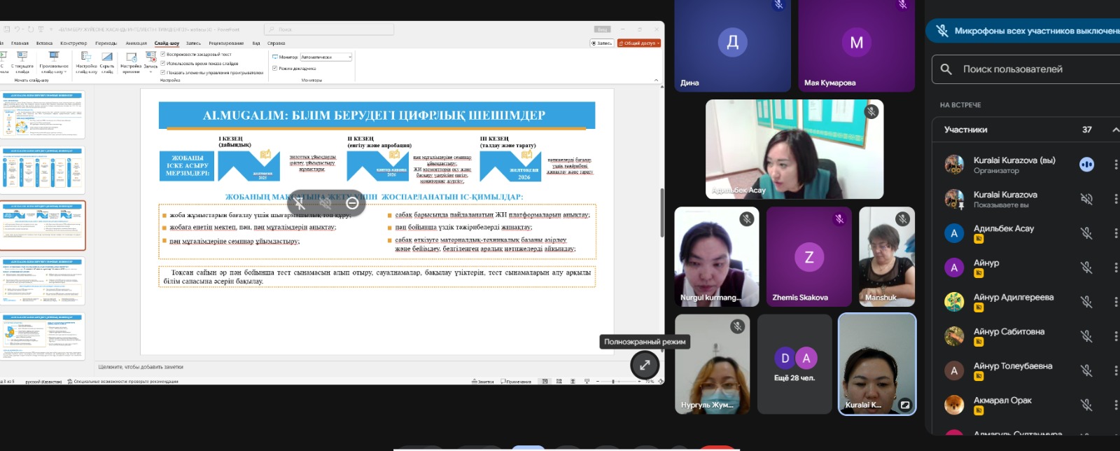Screen dimensions: 1120x451
Task: Click the 'Настройка времени' ribbon icon
Action: [x=131, y=60]
